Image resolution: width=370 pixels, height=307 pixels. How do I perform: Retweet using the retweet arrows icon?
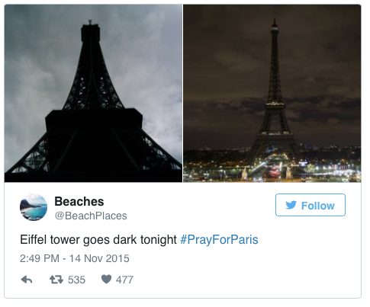pos(56,280)
